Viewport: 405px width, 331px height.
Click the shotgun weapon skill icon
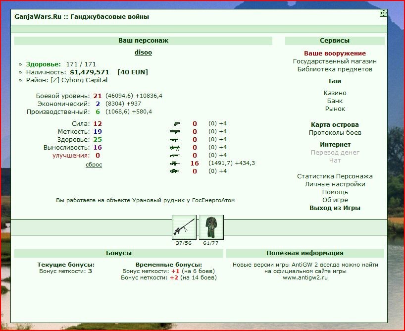175,156
